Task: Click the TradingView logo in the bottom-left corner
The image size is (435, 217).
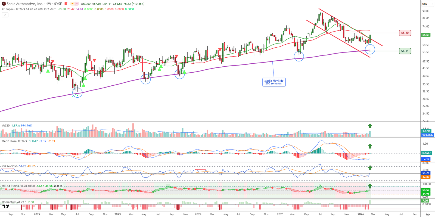Action: point(6,206)
